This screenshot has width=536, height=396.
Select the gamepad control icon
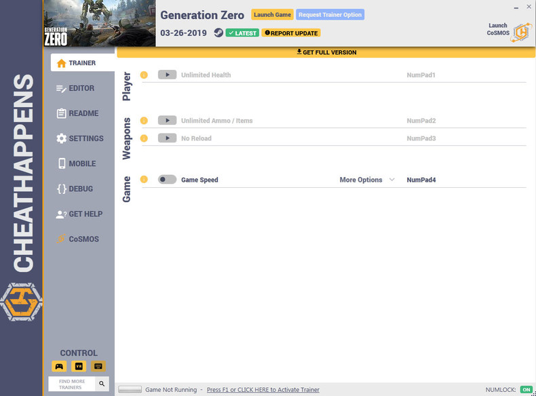click(x=59, y=366)
